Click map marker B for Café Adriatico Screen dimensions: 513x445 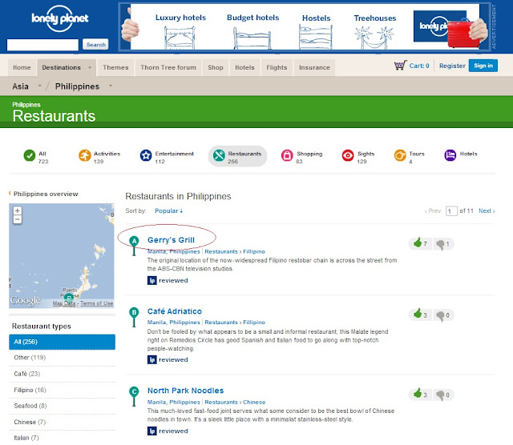(x=134, y=317)
